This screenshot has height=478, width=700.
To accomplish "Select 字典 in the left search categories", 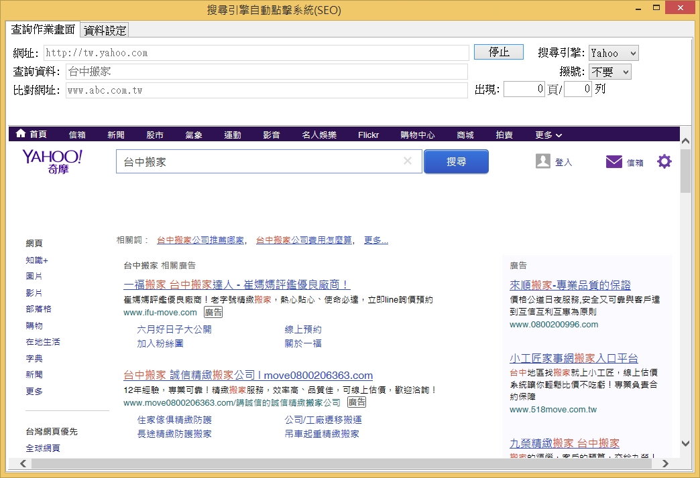I will 34,359.
